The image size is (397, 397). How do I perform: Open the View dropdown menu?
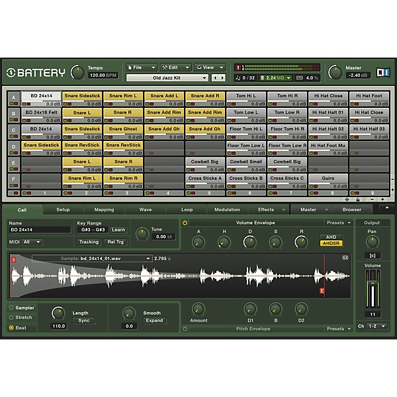point(210,67)
